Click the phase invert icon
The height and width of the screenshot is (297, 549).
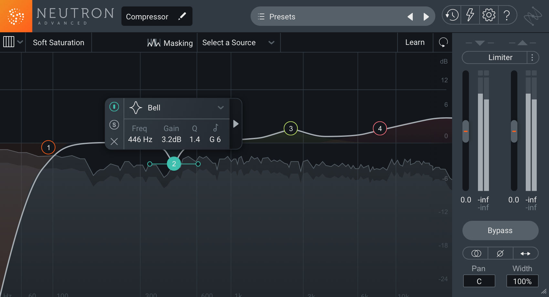coord(500,253)
